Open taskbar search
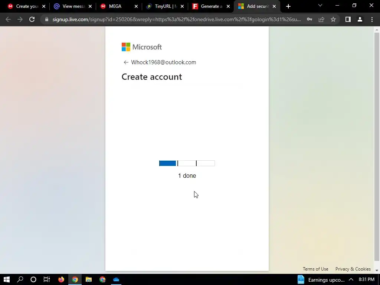This screenshot has width=380, height=285. click(20, 279)
